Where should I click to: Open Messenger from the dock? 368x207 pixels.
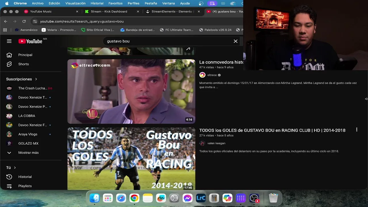[x=187, y=198]
